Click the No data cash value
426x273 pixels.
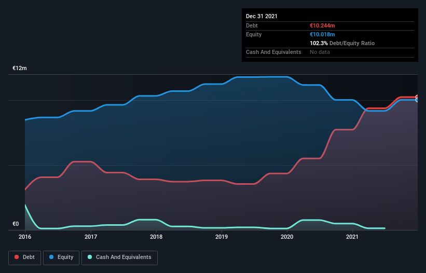pyautogui.click(x=320, y=52)
